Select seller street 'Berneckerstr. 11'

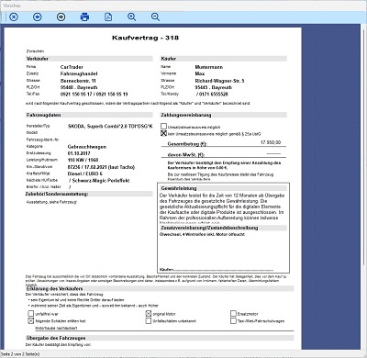coord(78,81)
